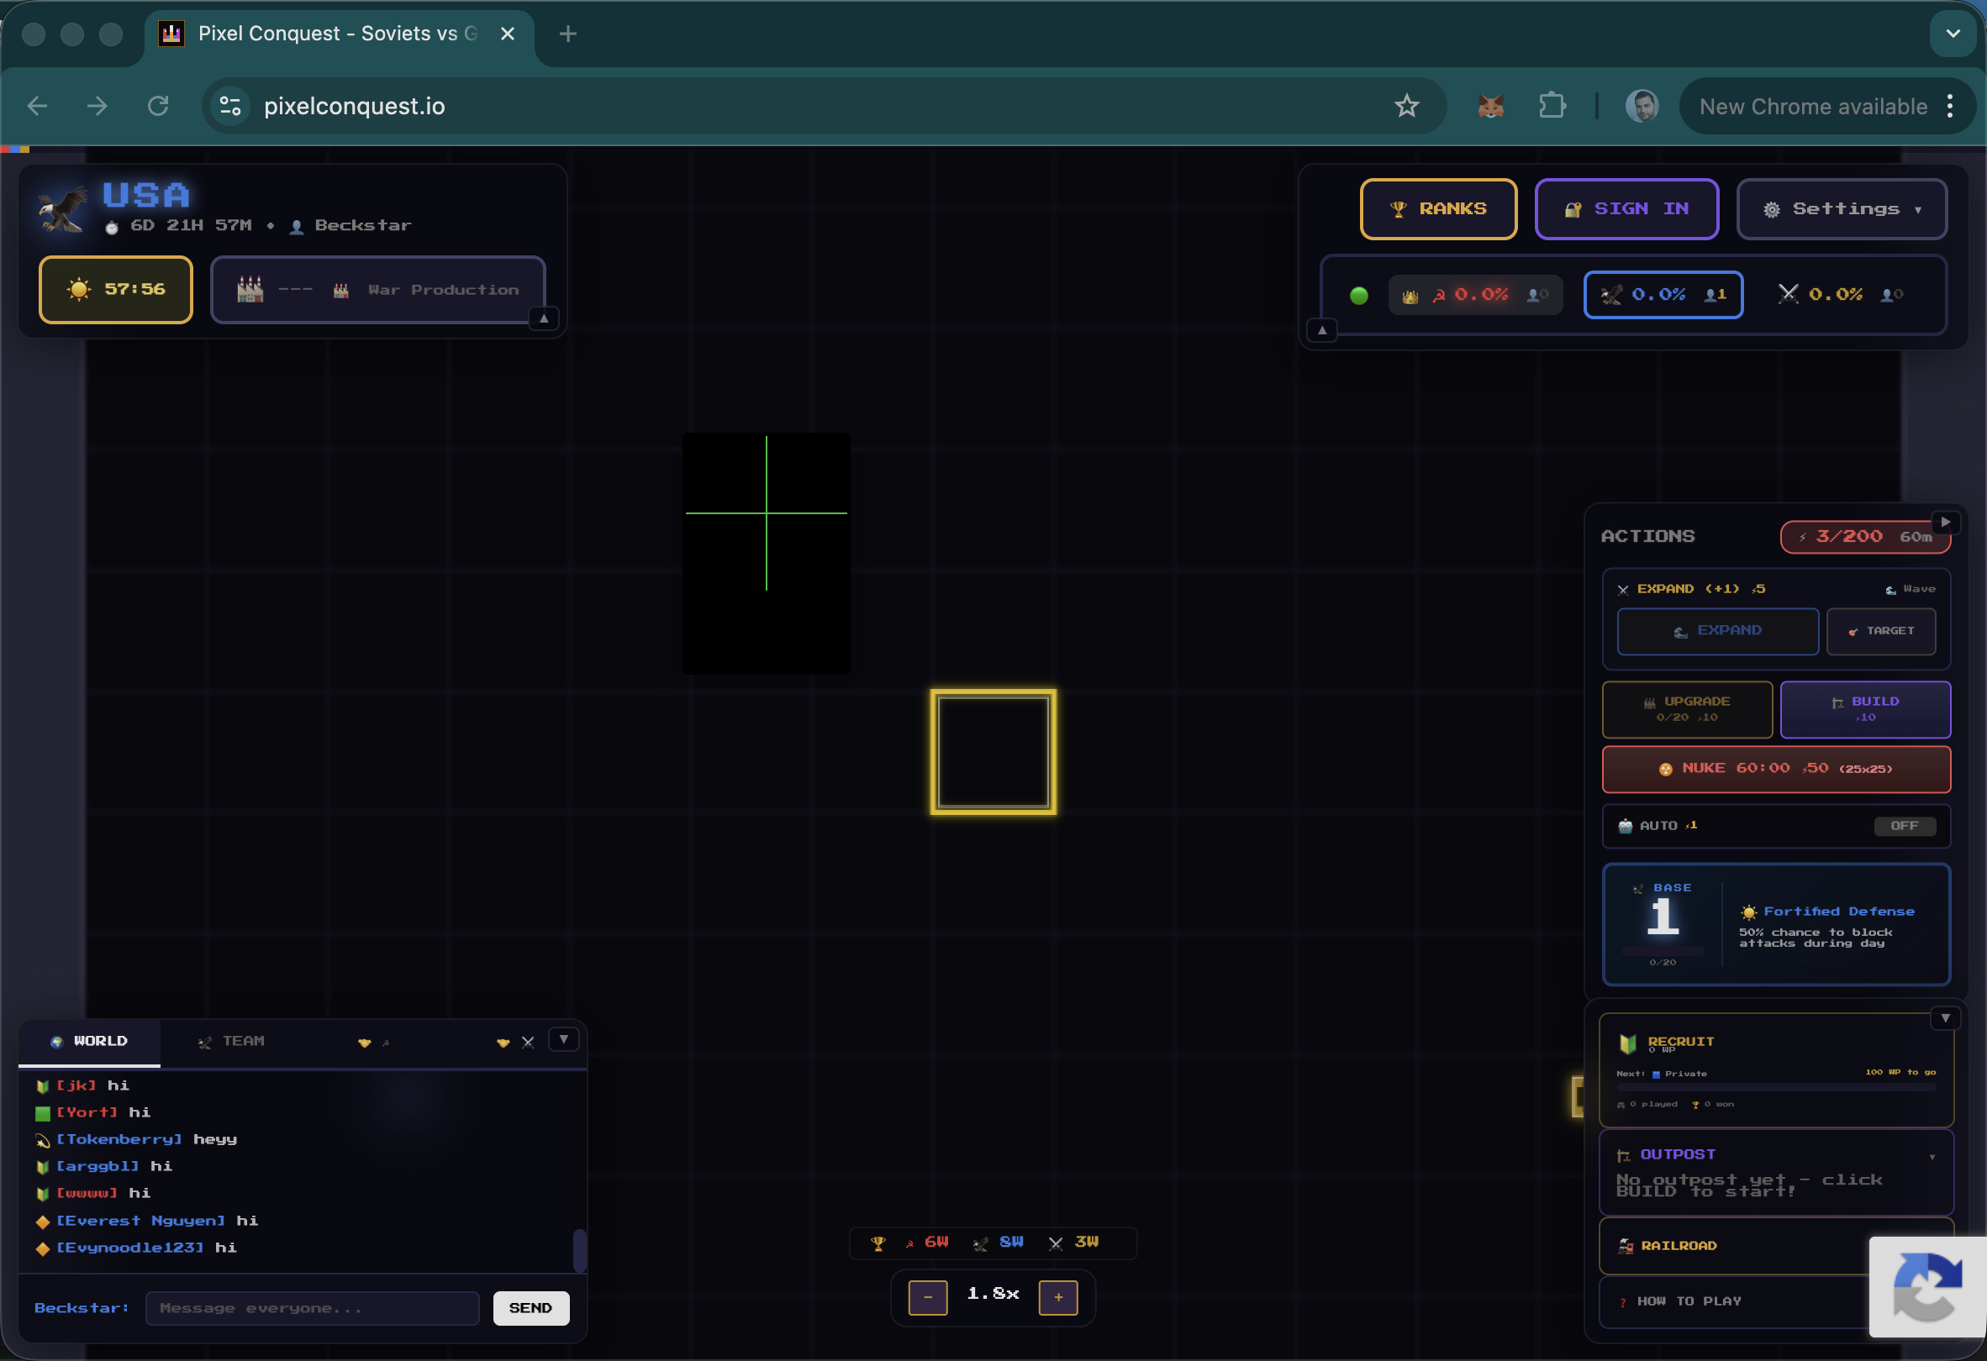
Task: Open the swords alliance chat tab
Action: (514, 1043)
